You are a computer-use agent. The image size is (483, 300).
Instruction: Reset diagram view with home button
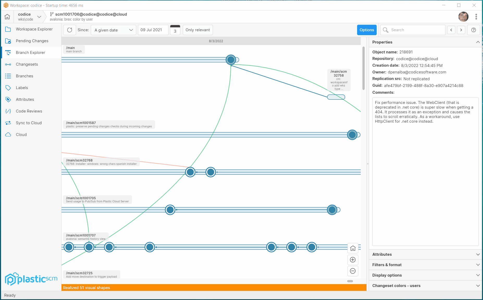pyautogui.click(x=353, y=248)
